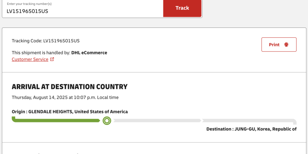Focus the tracking number input field
This screenshot has height=154, width=308.
pyautogui.click(x=83, y=9)
